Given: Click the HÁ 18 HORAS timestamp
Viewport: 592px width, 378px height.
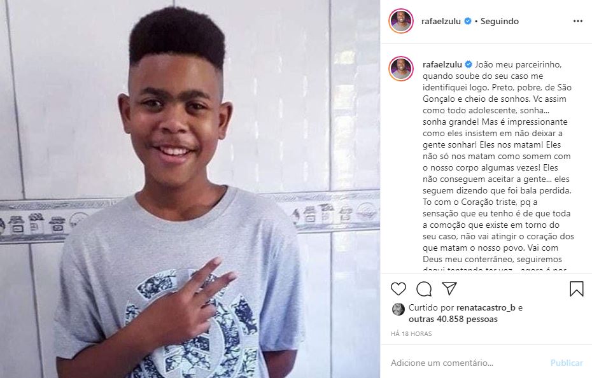Looking at the screenshot, I should [411, 334].
